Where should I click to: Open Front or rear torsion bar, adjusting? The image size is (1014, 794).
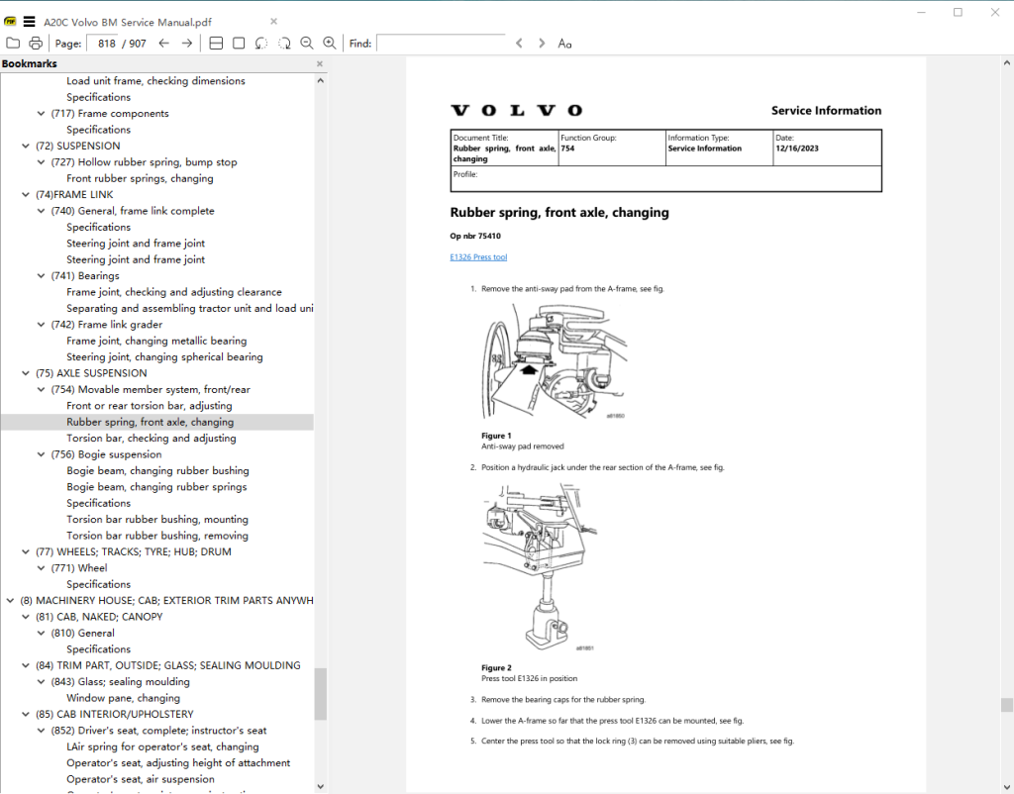pyautogui.click(x=150, y=405)
